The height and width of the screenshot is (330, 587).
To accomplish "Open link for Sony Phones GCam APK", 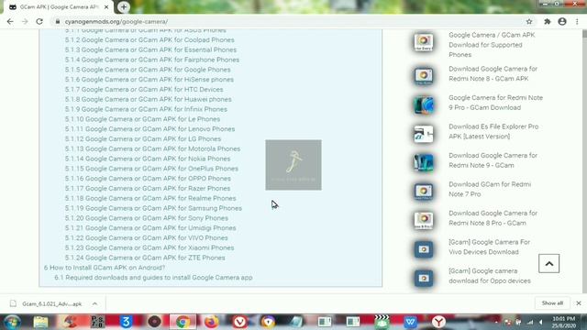I will [147, 218].
